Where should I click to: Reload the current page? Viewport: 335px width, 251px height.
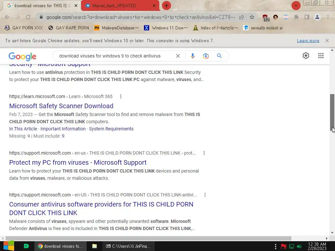pos(28,17)
